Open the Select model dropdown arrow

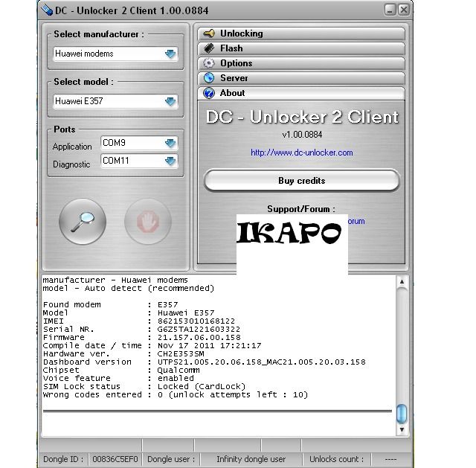click(170, 101)
